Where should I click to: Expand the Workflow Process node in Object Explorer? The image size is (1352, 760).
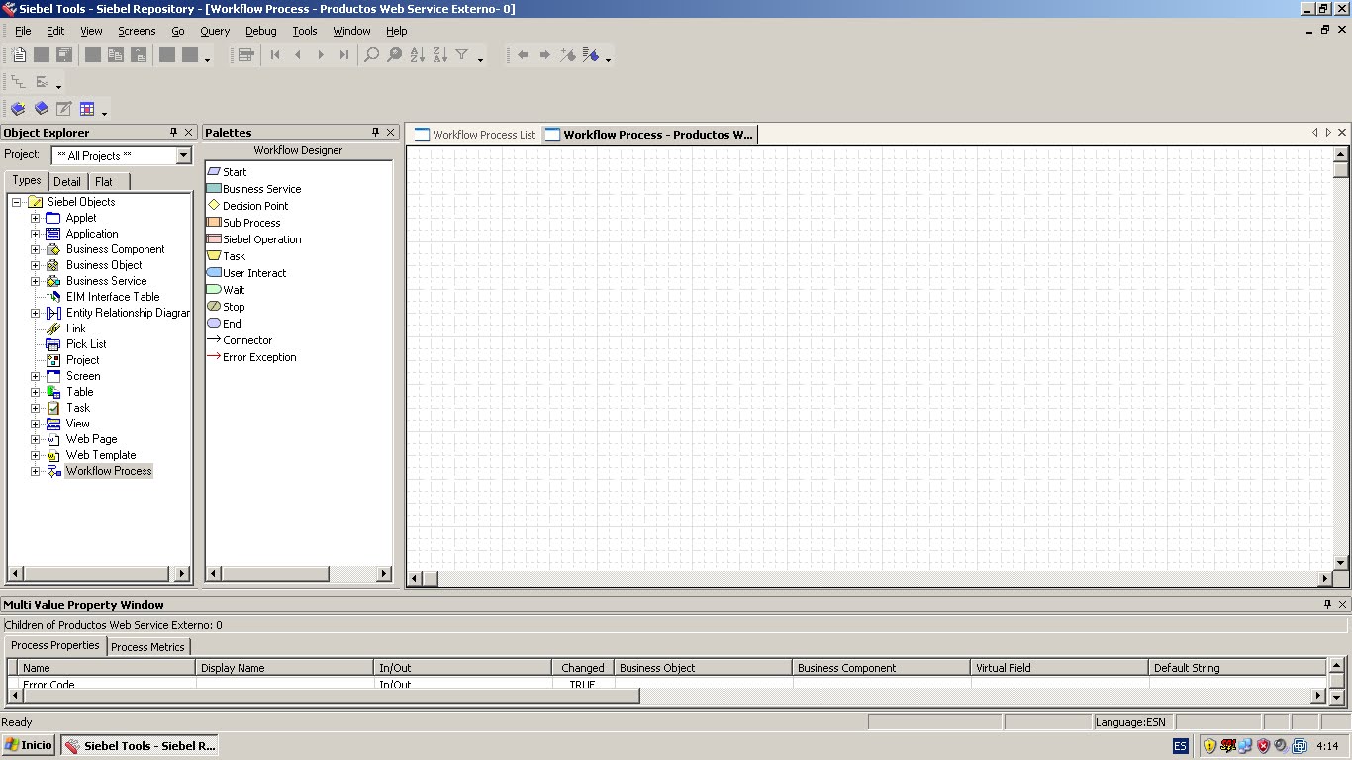coord(36,470)
